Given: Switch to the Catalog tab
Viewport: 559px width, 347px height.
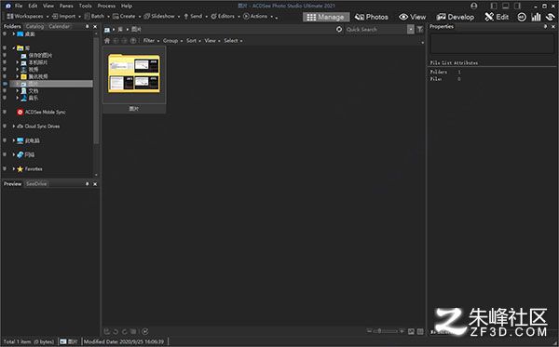Looking at the screenshot, I should click(34, 26).
